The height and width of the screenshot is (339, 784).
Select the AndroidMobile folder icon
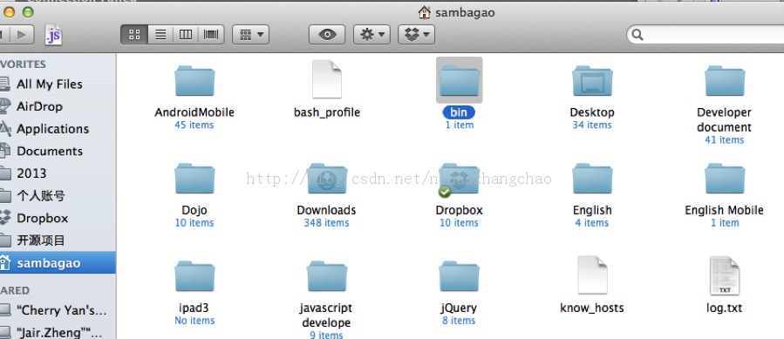coord(194,80)
